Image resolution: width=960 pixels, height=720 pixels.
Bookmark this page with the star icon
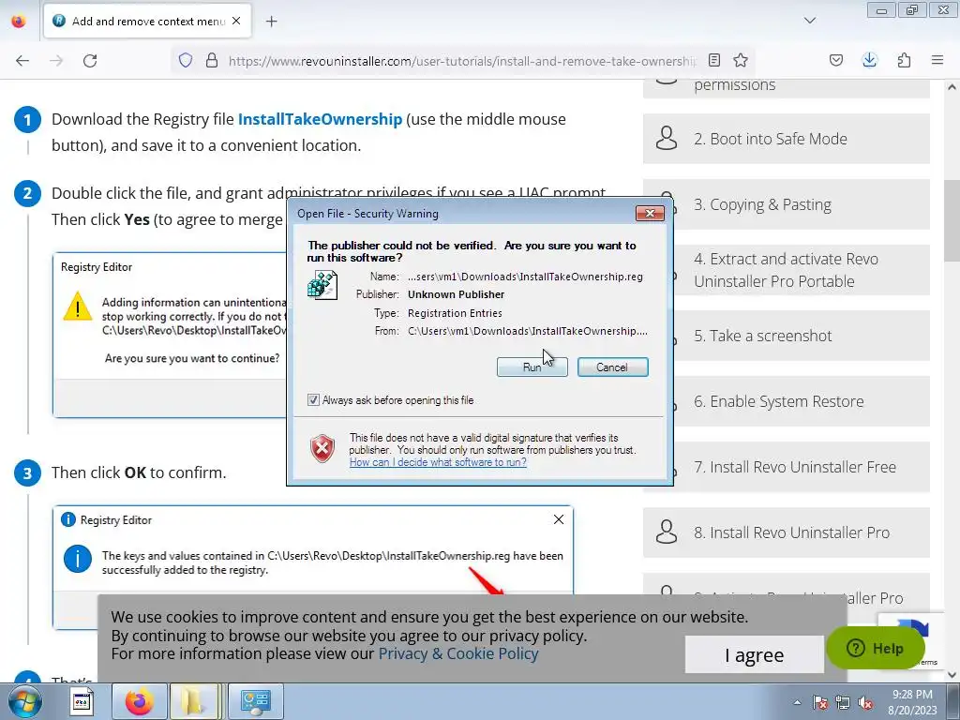[x=741, y=60]
